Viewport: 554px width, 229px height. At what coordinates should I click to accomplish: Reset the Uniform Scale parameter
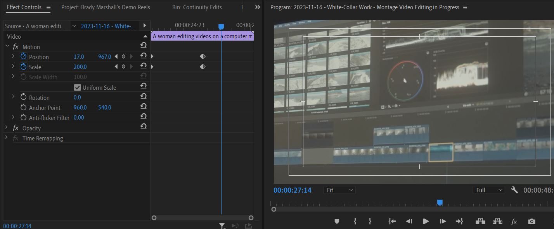click(x=143, y=86)
